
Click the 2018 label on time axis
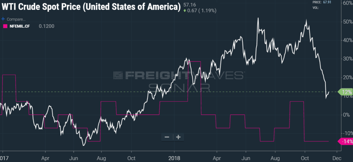(x=174, y=158)
